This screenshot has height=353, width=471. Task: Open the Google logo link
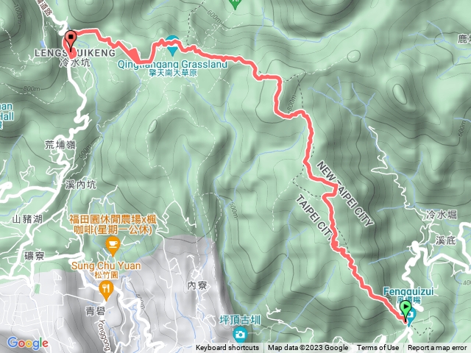tap(28, 343)
